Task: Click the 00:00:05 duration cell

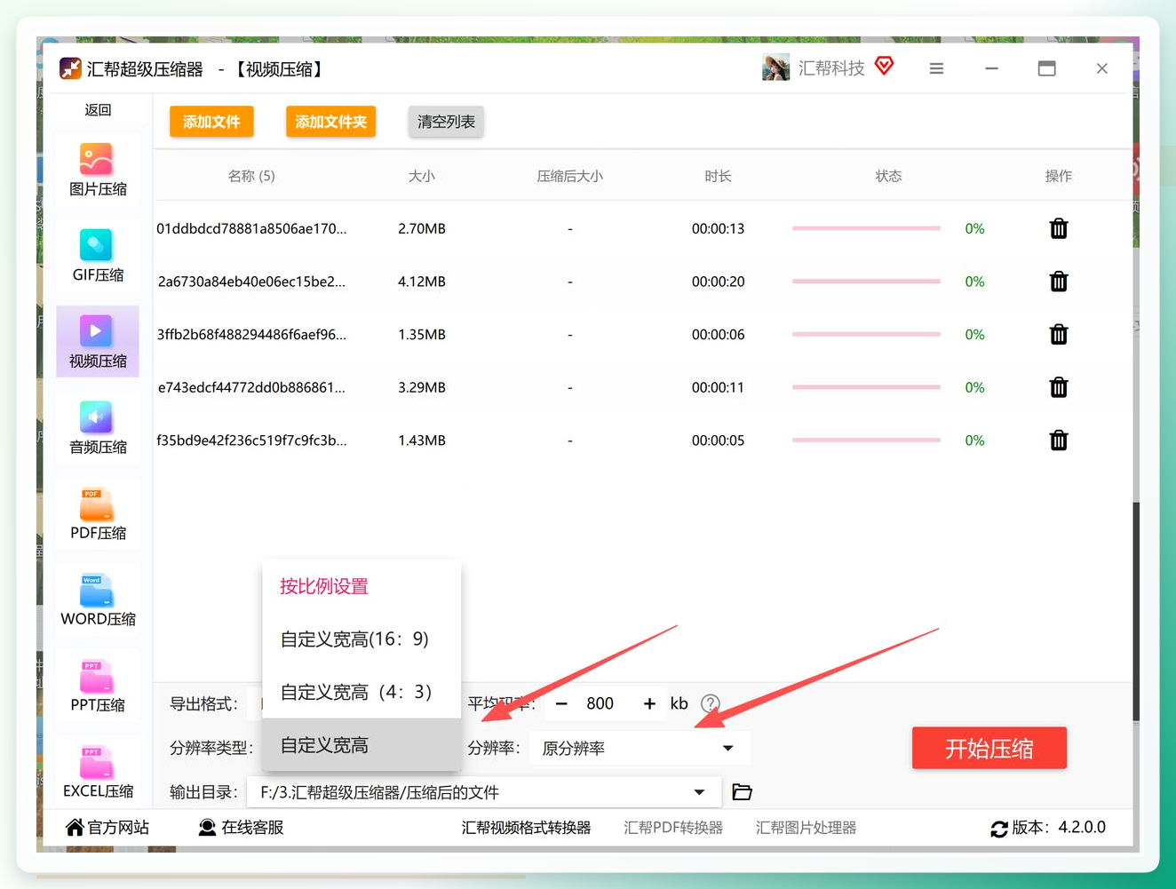Action: click(x=718, y=441)
